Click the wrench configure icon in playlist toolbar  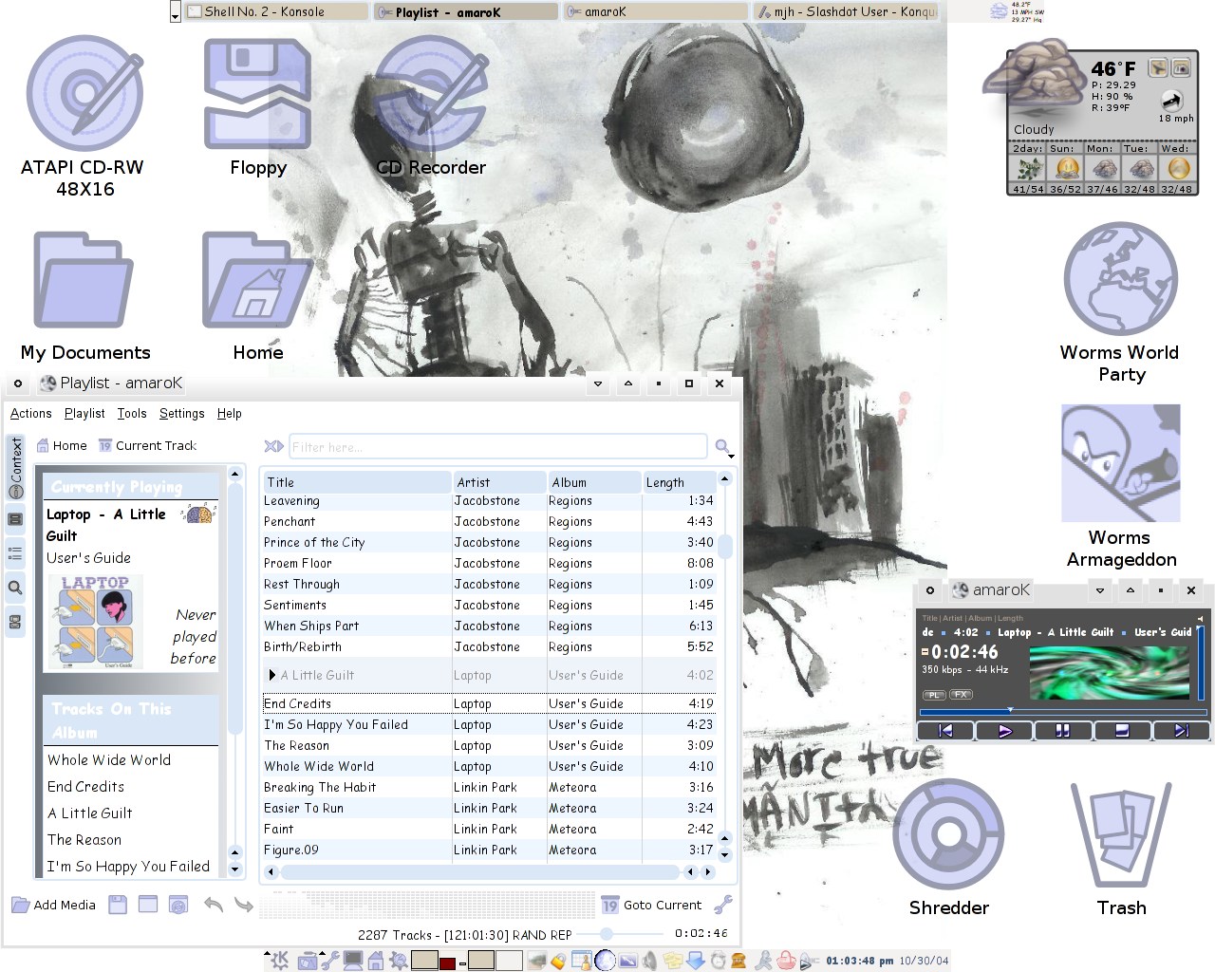pyautogui.click(x=723, y=905)
